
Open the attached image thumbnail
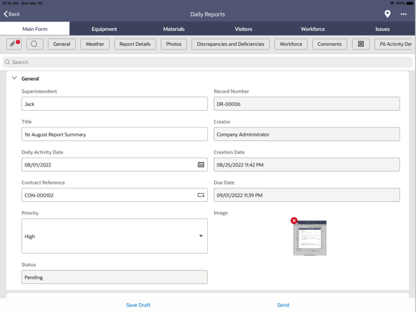click(310, 238)
